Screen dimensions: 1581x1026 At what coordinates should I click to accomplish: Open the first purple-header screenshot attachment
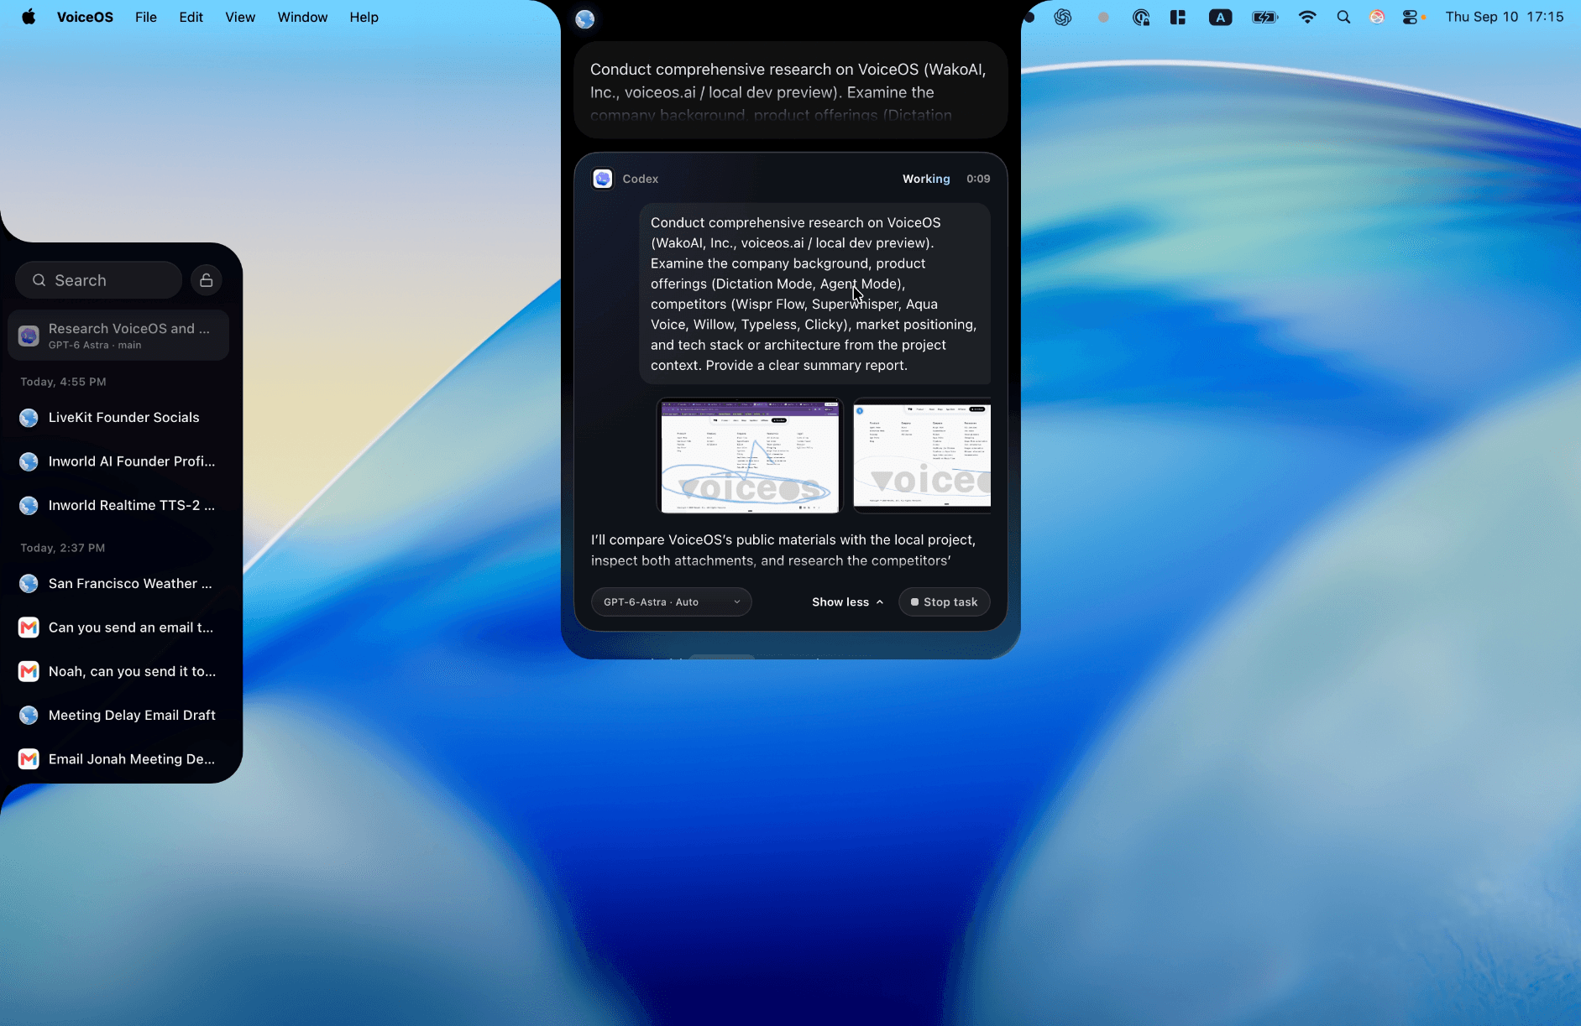click(x=750, y=456)
